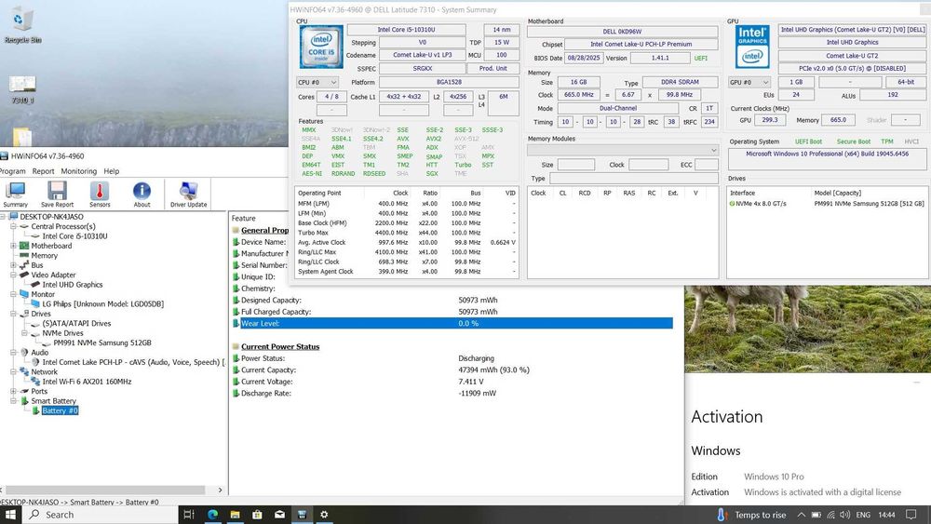
Task: Show hidden tray icons chevron
Action: click(801, 515)
